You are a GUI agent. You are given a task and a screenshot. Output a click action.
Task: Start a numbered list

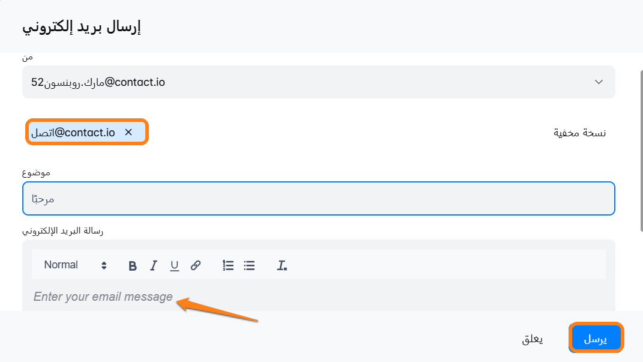point(228,265)
